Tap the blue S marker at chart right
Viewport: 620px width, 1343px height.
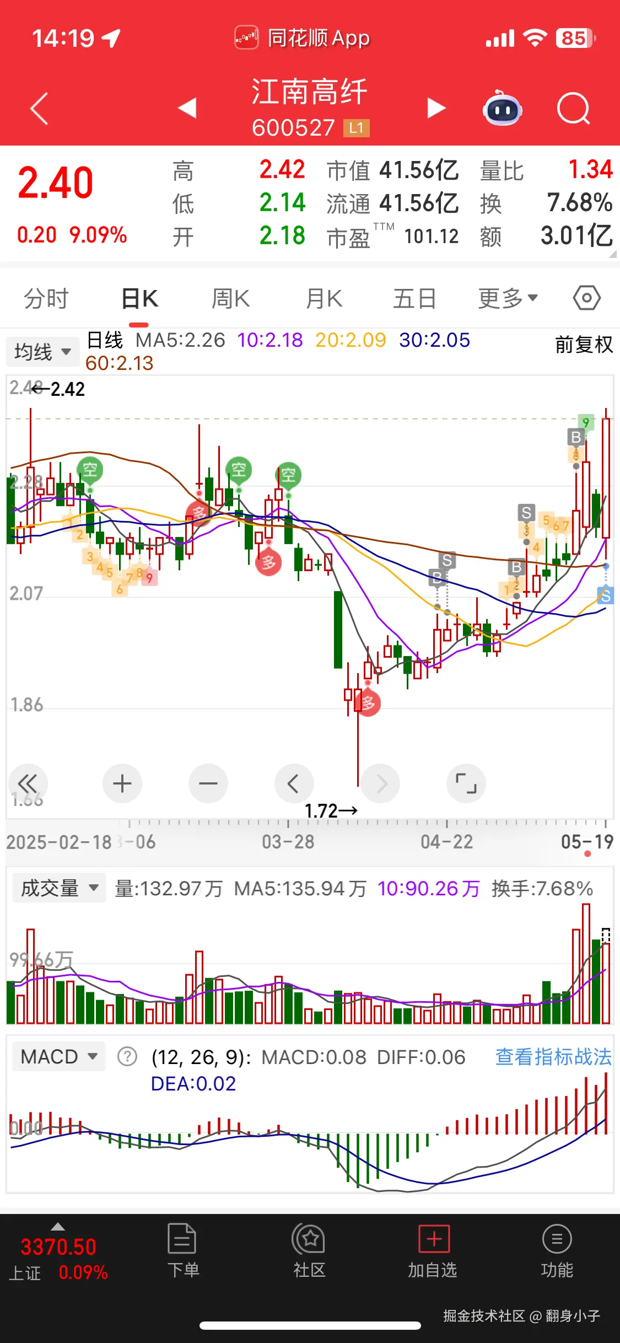tap(606, 595)
